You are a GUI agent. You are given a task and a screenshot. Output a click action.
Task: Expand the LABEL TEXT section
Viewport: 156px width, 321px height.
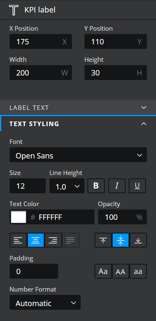coord(78,107)
